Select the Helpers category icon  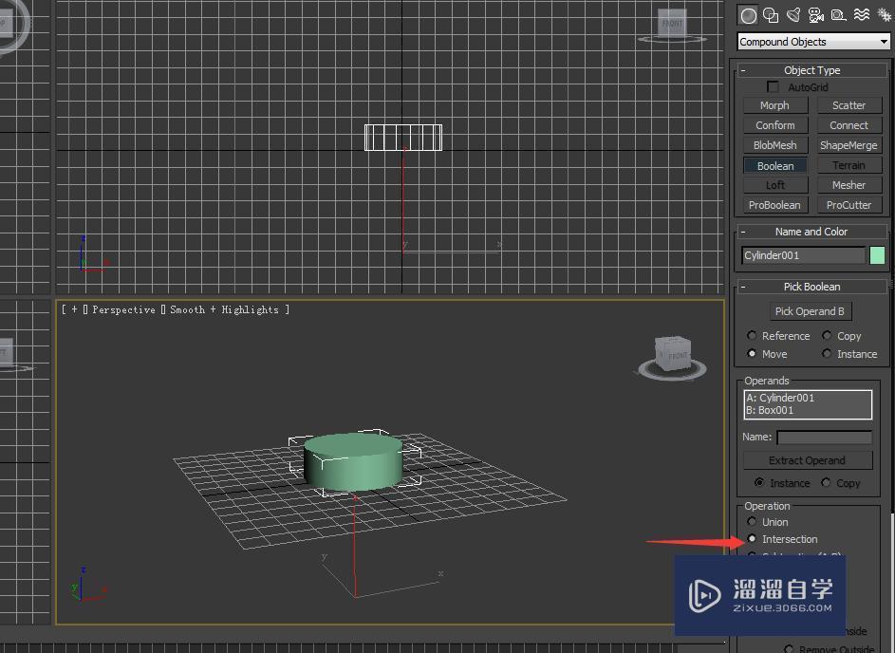[x=837, y=15]
